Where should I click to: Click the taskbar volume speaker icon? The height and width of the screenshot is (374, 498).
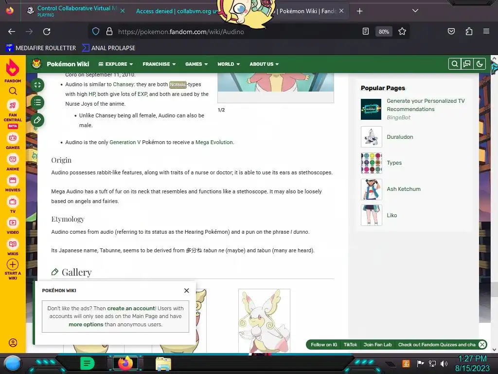point(444,363)
